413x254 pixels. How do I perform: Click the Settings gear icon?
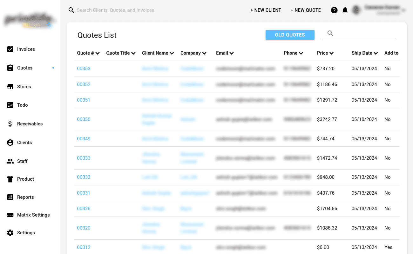tap(10, 233)
